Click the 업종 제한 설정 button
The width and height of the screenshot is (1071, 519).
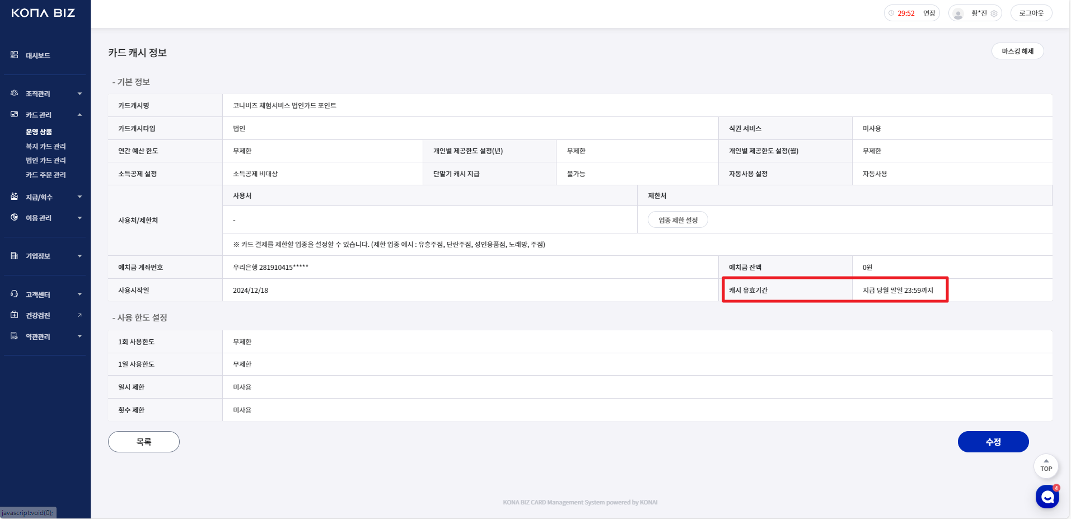[677, 220]
